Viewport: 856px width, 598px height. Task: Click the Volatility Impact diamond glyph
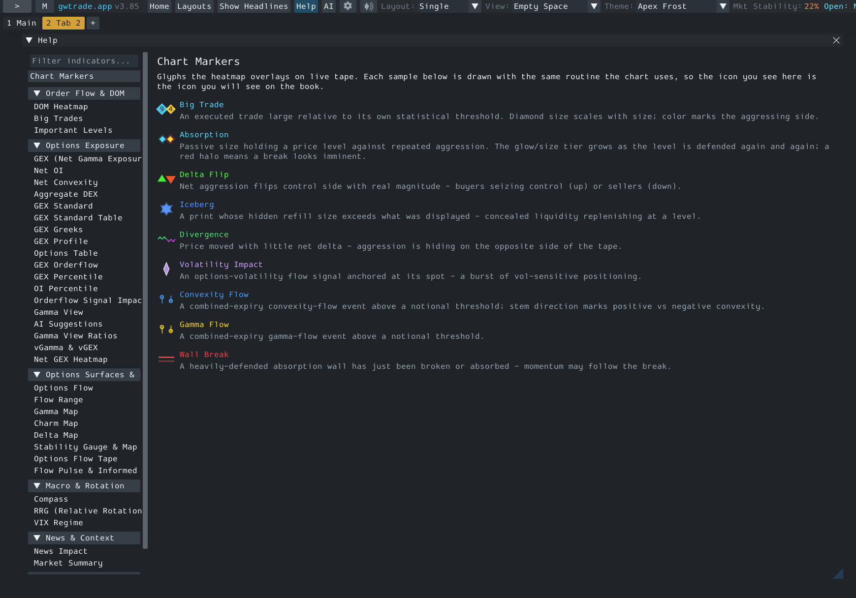pos(166,269)
